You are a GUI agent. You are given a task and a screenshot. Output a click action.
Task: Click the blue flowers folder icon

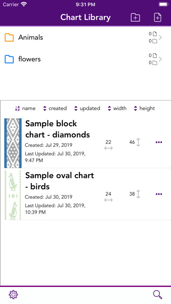coord(9,59)
